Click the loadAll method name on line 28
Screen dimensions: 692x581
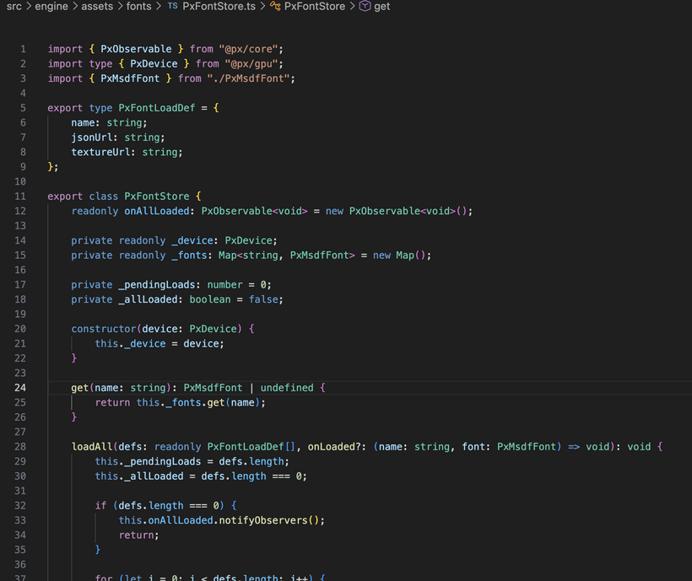[x=93, y=446]
